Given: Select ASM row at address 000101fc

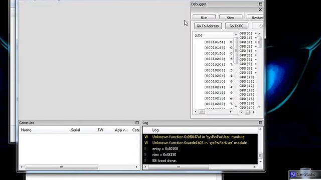Looking at the screenshot, I should click(214, 53).
